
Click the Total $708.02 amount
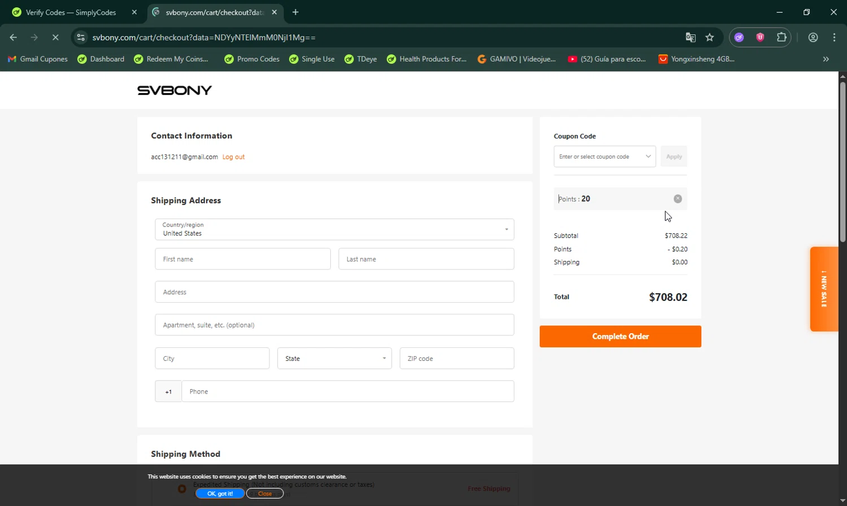point(668,297)
